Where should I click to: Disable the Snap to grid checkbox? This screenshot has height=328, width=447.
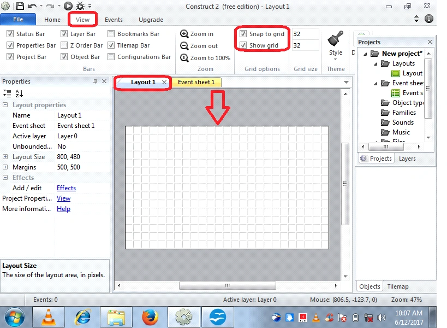(x=243, y=34)
